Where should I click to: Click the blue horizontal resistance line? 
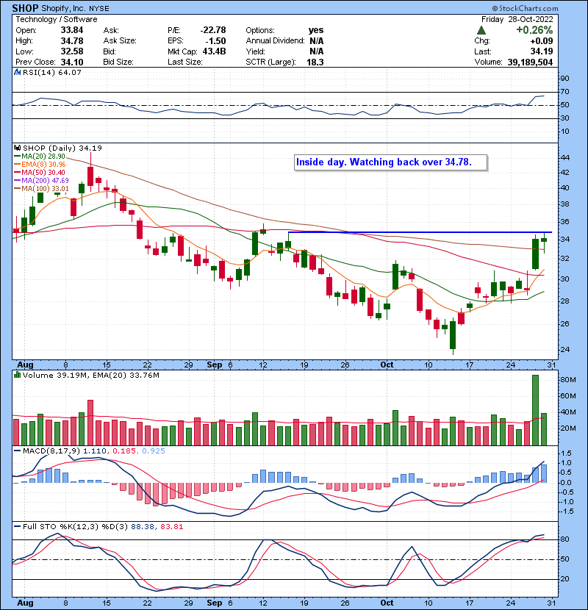(420, 232)
